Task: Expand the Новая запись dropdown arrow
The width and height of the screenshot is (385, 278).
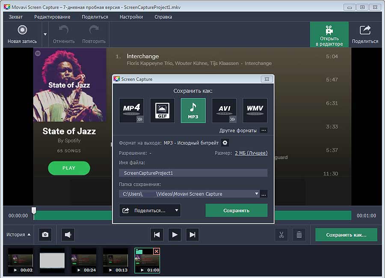Action: tap(45, 34)
